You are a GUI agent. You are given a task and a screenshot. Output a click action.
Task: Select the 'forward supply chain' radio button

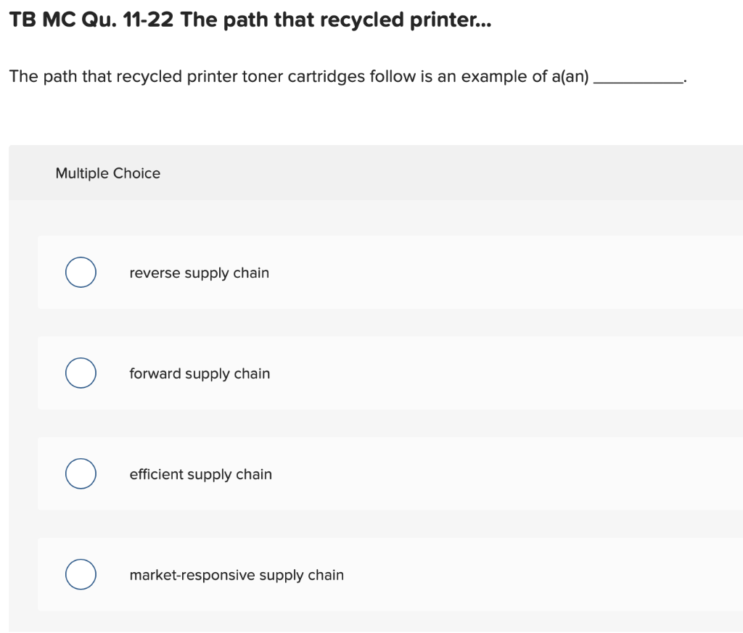click(80, 373)
